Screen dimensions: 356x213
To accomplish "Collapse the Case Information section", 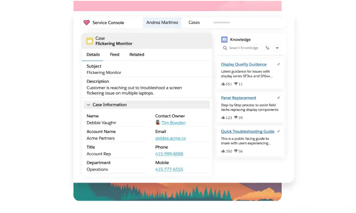I will coord(88,105).
